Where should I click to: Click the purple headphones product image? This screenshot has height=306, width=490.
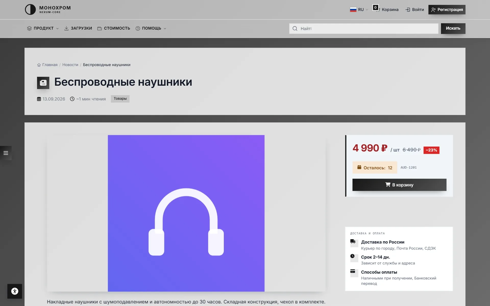(186, 213)
